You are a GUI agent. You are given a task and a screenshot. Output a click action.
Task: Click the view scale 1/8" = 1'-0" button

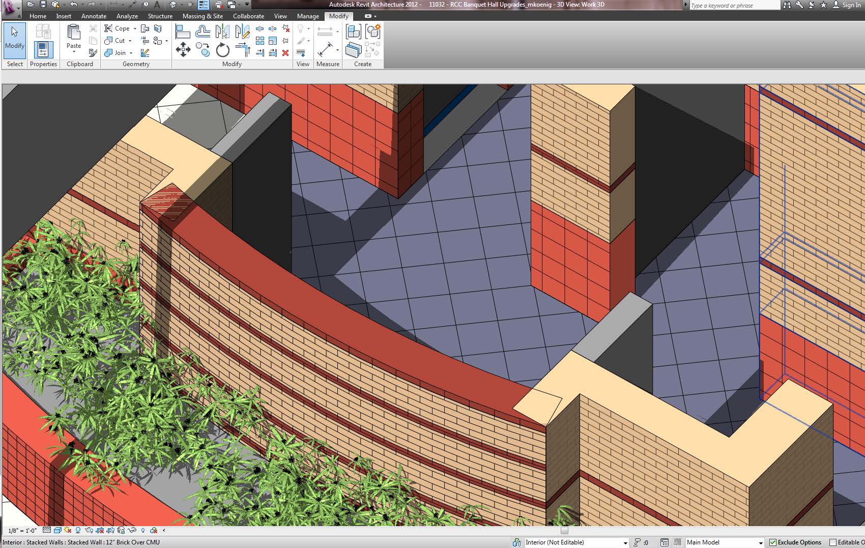(x=22, y=530)
